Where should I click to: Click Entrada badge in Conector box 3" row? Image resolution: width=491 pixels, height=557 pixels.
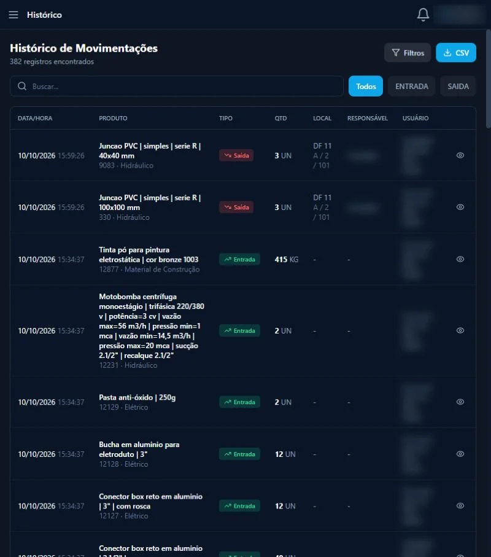click(239, 506)
